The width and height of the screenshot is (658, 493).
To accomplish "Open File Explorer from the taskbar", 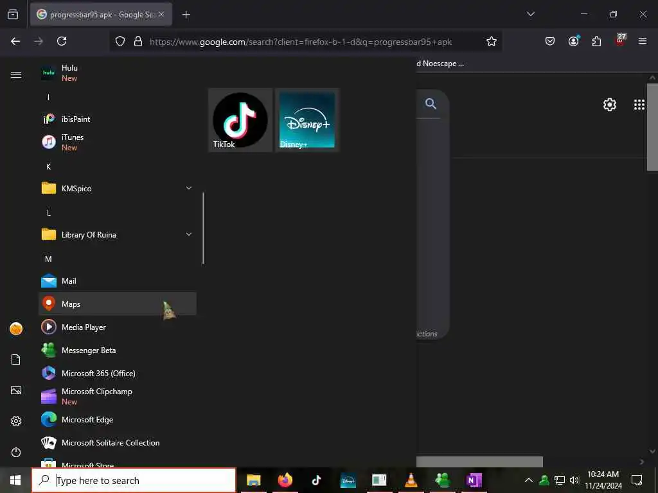I will click(253, 480).
